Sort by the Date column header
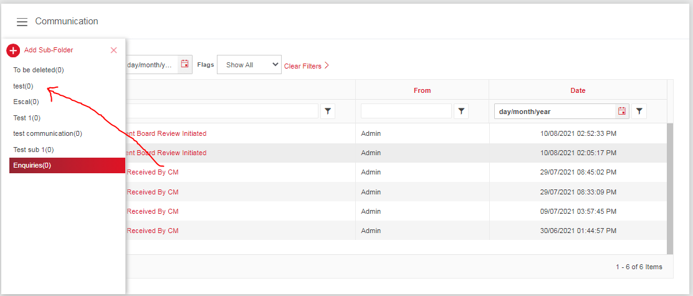Image resolution: width=693 pixels, height=296 pixels. [x=578, y=90]
